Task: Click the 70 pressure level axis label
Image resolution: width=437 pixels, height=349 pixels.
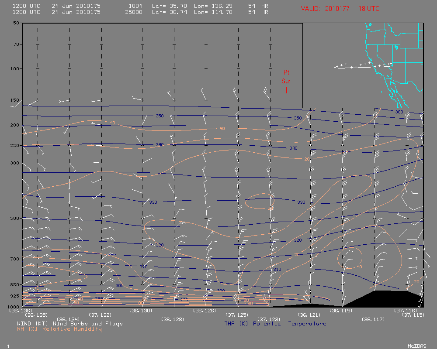Action: 16,44
